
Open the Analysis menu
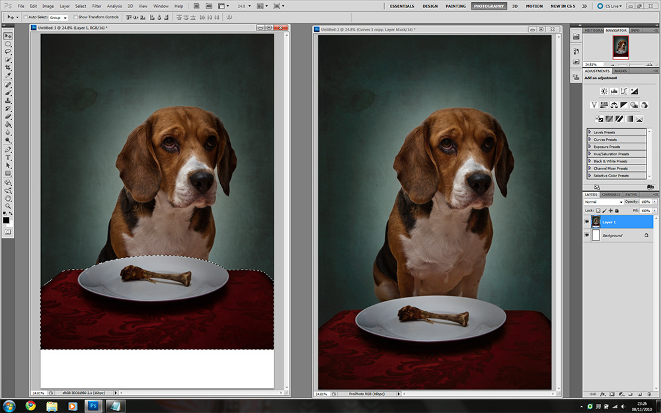pyautogui.click(x=114, y=6)
